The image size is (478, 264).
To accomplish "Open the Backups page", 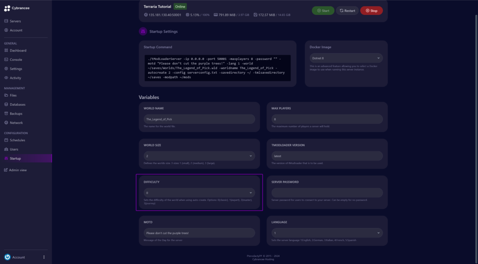I will (x=16, y=114).
